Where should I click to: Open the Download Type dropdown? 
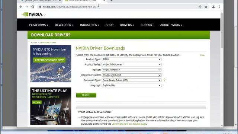click(x=131, y=80)
